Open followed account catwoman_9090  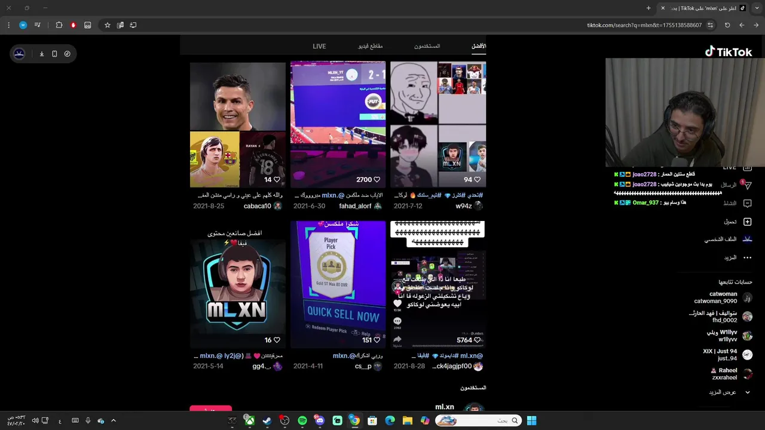tap(723, 297)
